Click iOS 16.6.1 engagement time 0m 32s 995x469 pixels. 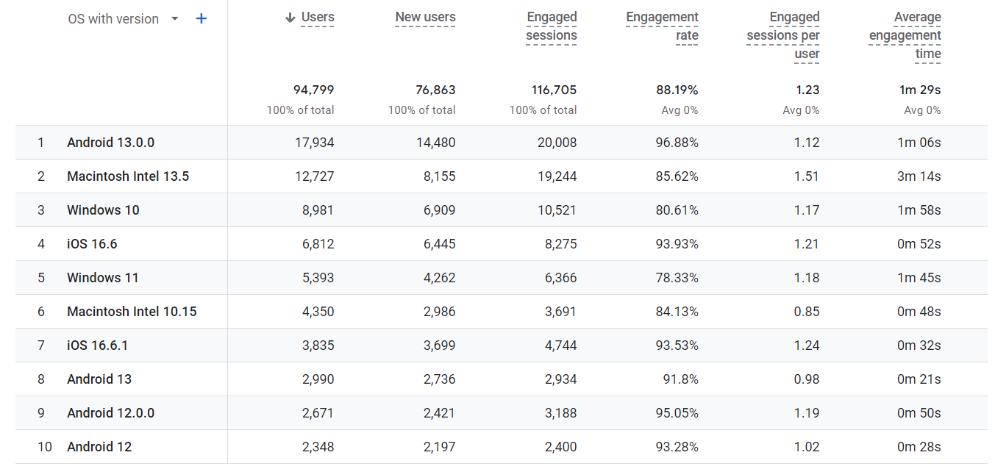[x=919, y=346]
